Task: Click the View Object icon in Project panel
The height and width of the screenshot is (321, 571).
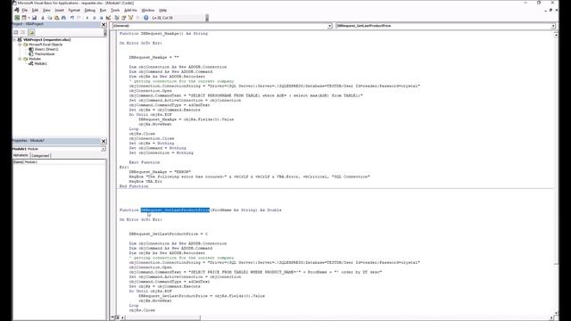Action: click(22, 32)
